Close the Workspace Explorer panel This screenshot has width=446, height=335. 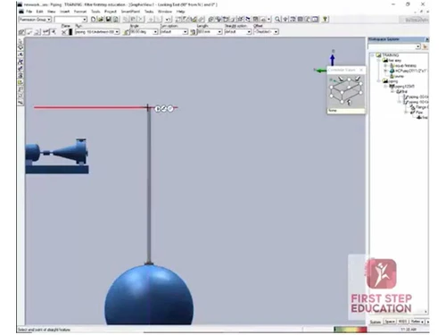(x=427, y=39)
